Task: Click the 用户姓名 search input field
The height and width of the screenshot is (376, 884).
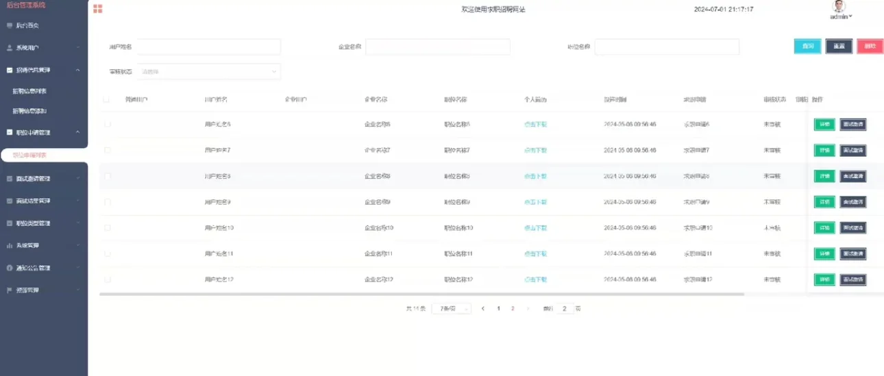Action: [209, 47]
